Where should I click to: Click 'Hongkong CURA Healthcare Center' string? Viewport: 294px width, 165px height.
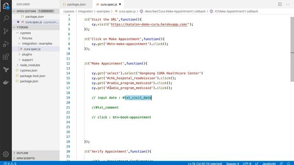[170, 73]
